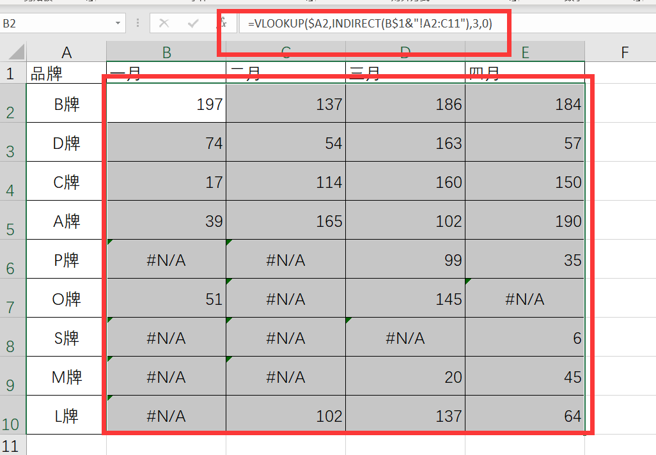Click cell O牌 in column A
Viewport: 656px width, 455px height.
(x=66, y=298)
